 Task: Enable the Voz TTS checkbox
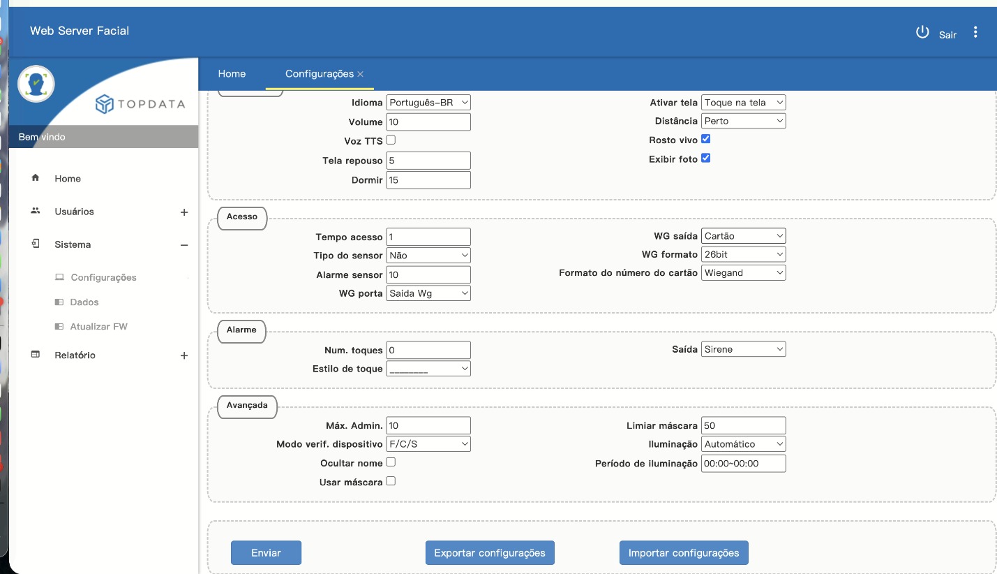(x=391, y=140)
